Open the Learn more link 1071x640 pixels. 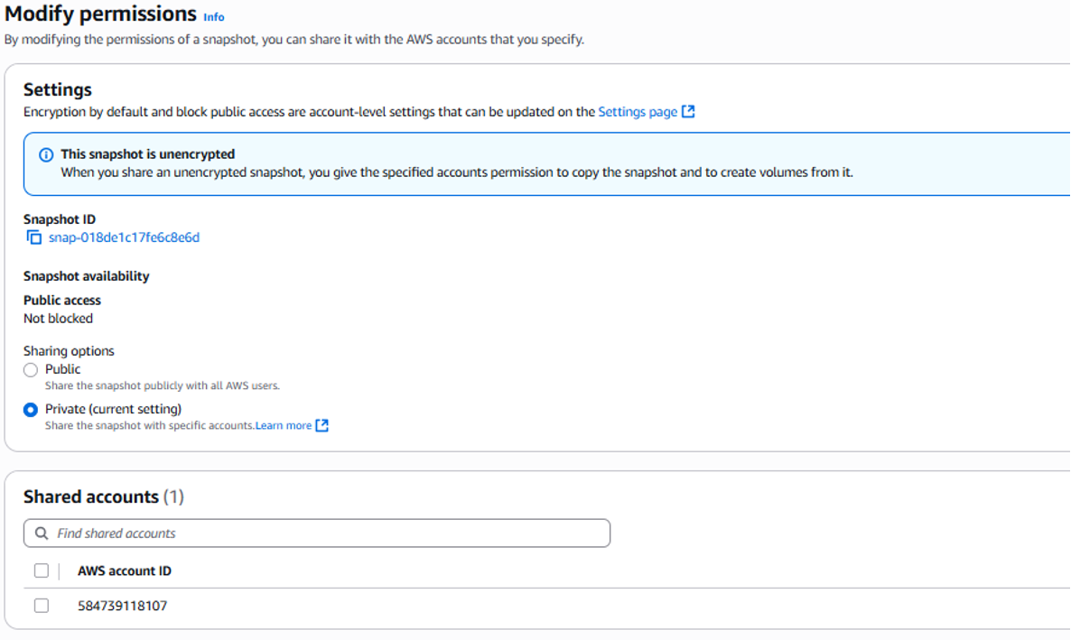(284, 426)
